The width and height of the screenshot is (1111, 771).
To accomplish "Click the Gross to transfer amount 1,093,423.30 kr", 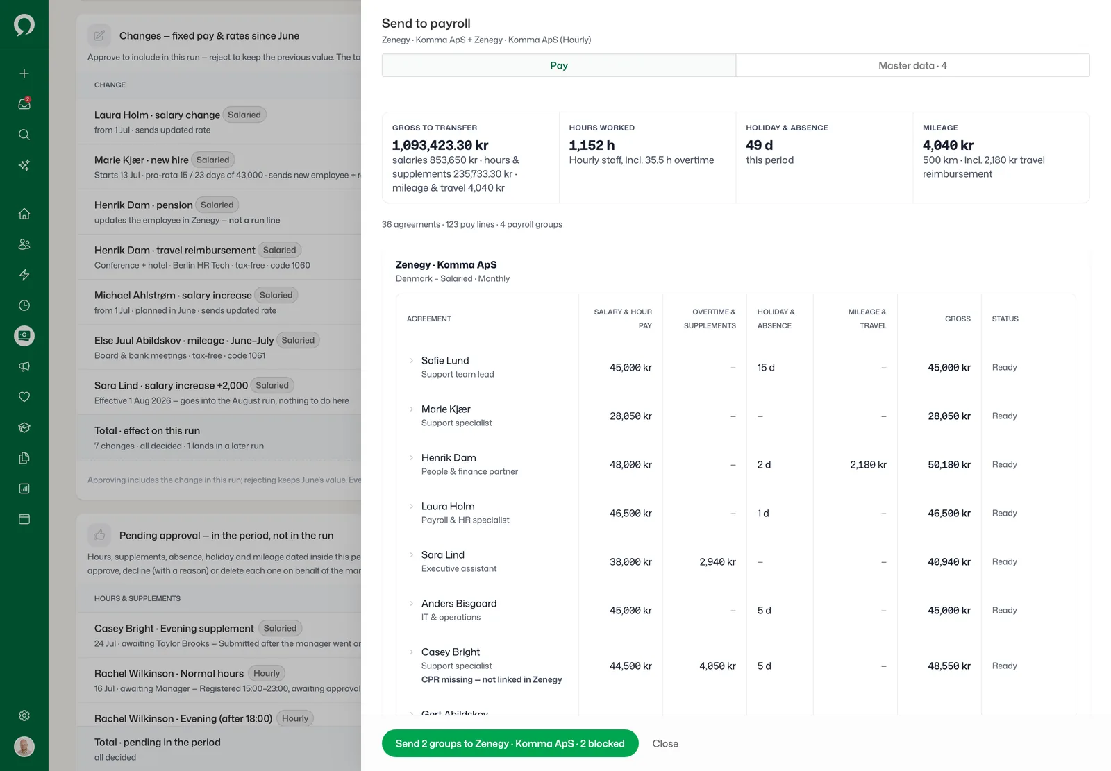I will pos(440,145).
